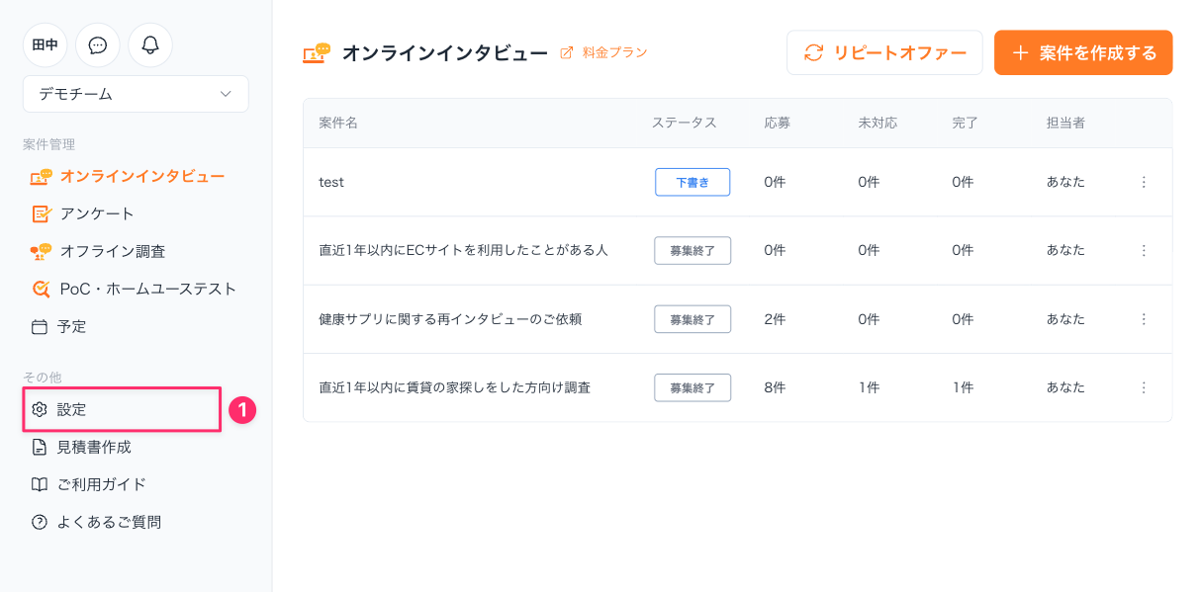Open more options for the 健康サプリ row

pyautogui.click(x=1144, y=319)
